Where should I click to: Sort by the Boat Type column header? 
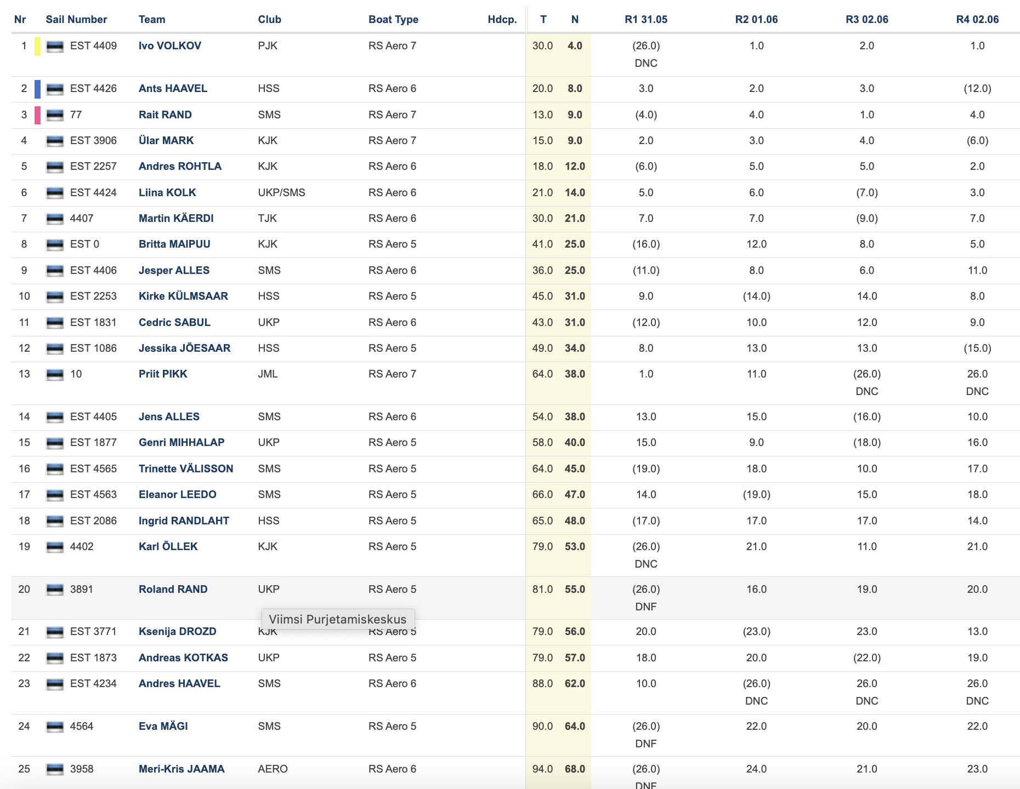tap(393, 19)
